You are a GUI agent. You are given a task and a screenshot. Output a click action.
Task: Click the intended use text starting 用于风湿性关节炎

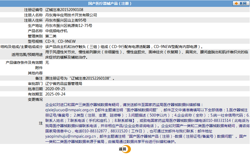[x=147, y=55]
